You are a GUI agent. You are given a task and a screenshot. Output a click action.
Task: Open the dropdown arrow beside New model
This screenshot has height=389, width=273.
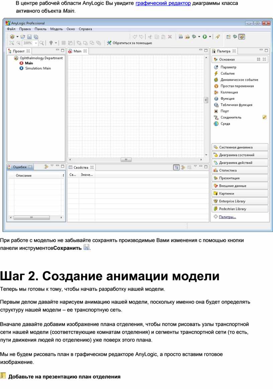point(17,37)
